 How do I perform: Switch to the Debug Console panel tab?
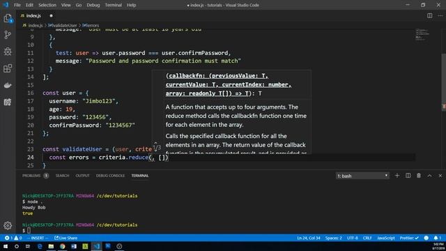point(110,176)
